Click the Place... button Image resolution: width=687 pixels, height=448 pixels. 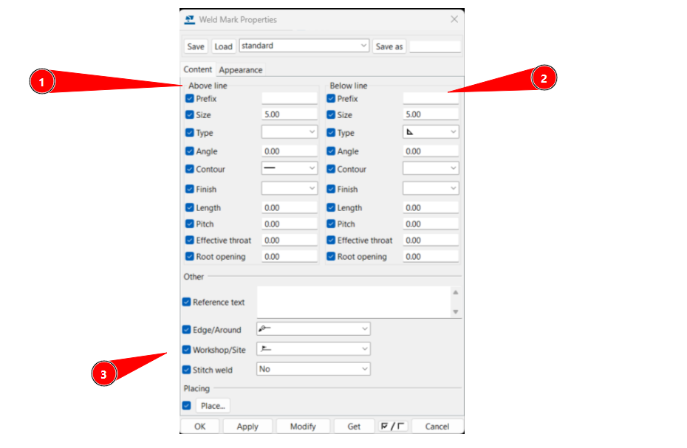pyautogui.click(x=213, y=405)
